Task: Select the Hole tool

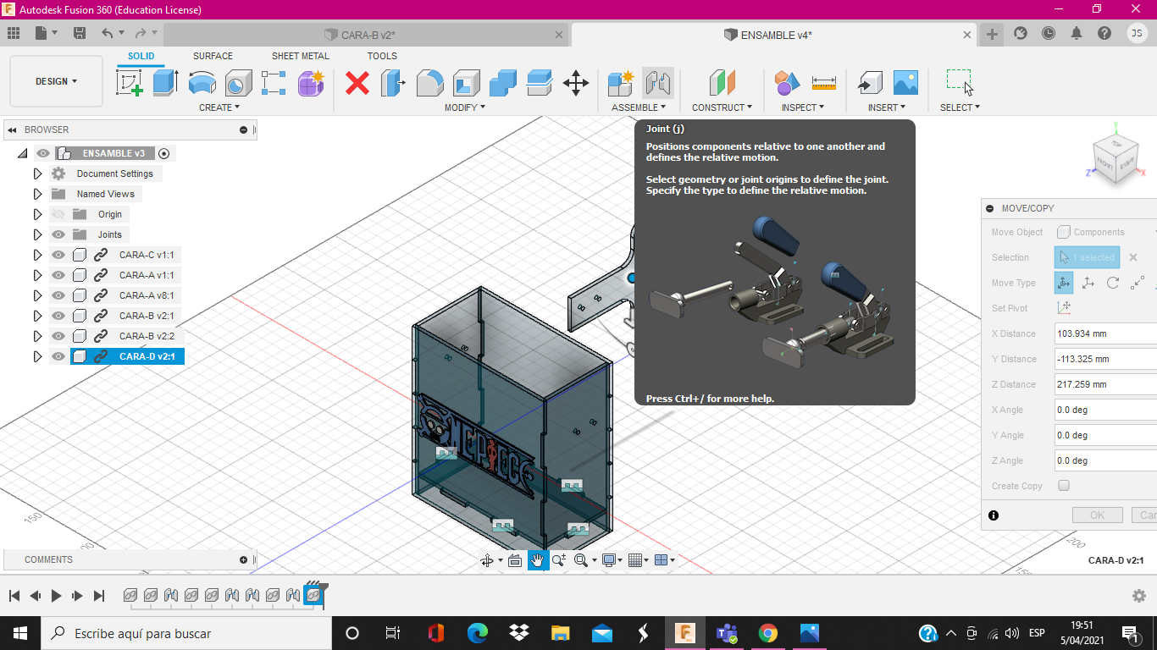Action: [x=238, y=83]
